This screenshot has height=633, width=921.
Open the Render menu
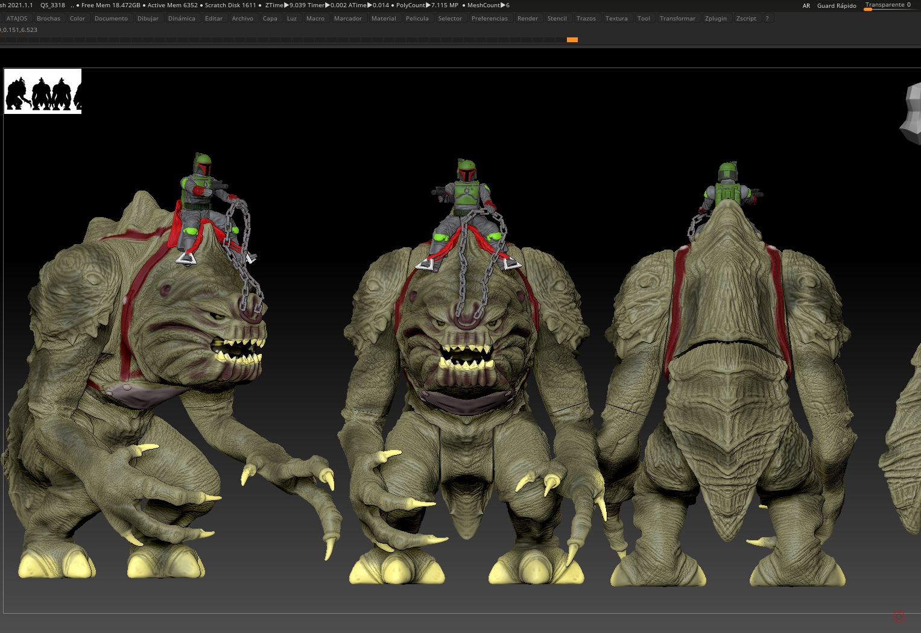(528, 19)
